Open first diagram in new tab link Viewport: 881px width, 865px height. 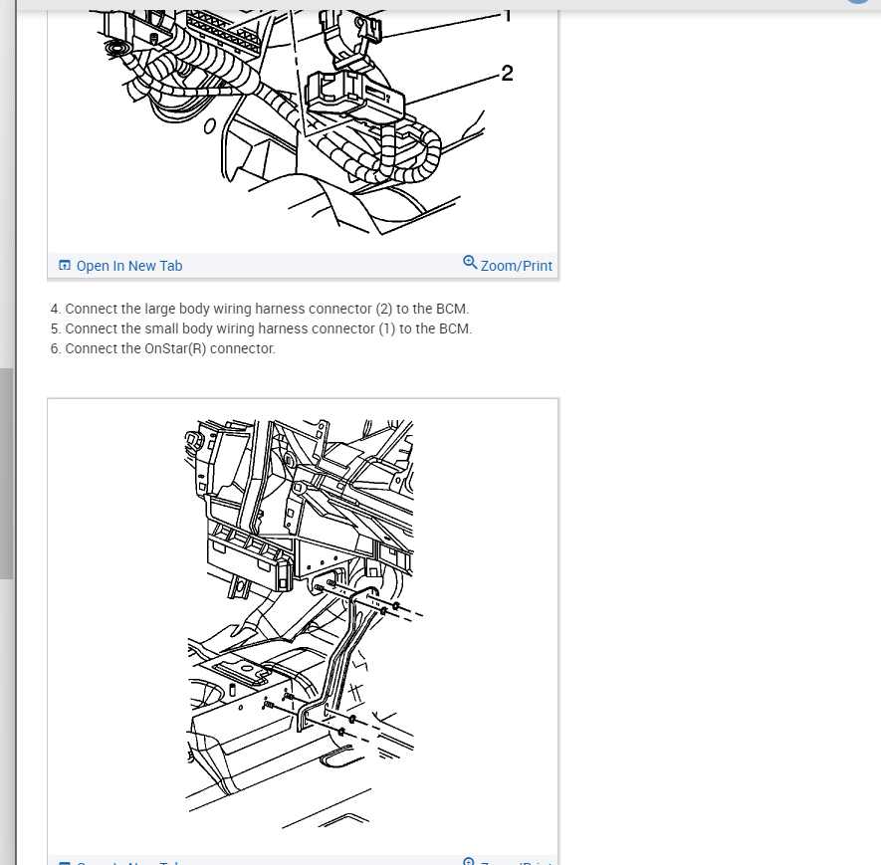120,266
